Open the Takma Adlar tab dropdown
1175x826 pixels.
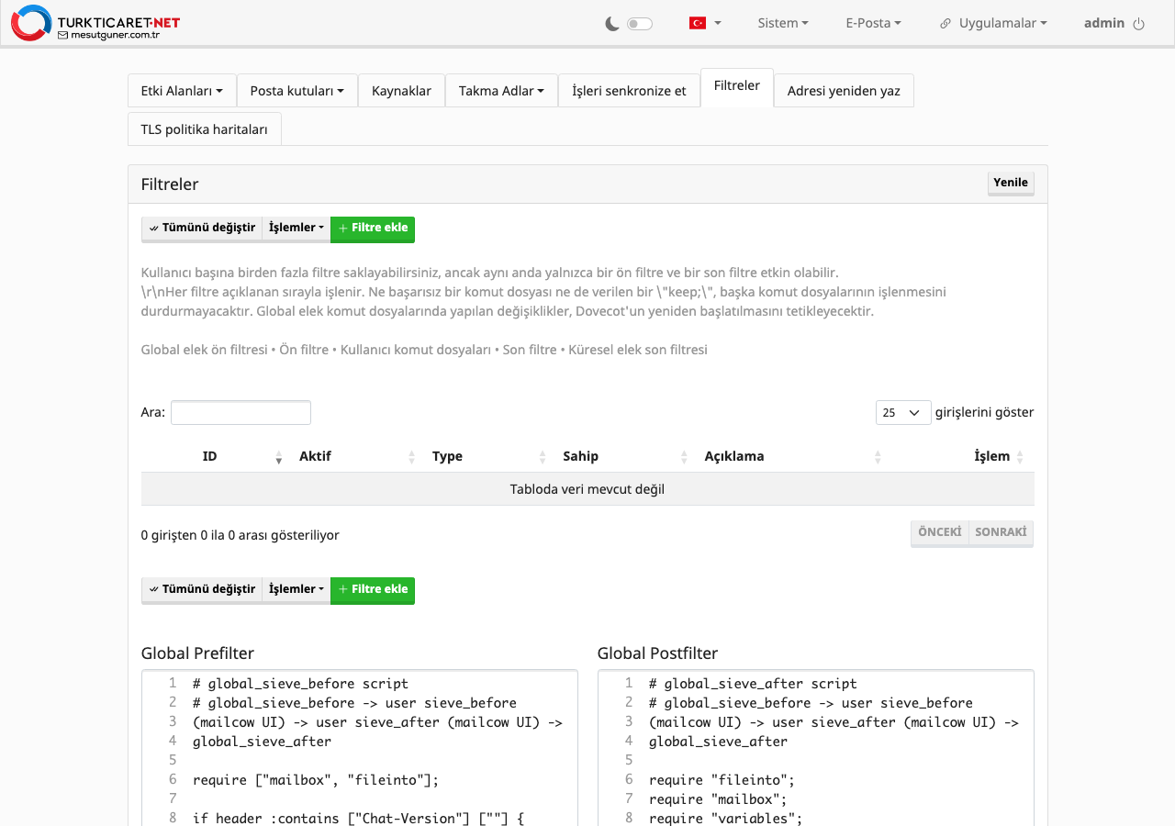[x=501, y=91]
